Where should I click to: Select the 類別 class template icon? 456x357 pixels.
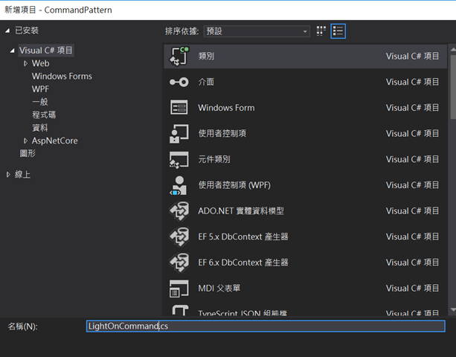(179, 56)
